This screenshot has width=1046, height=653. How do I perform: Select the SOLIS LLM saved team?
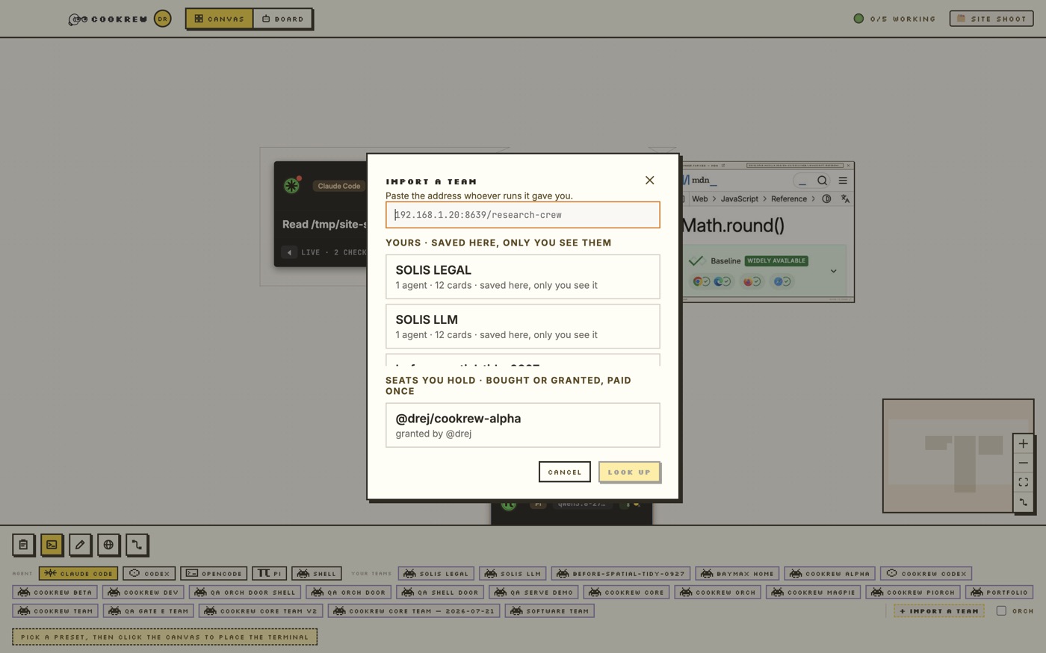click(x=523, y=326)
